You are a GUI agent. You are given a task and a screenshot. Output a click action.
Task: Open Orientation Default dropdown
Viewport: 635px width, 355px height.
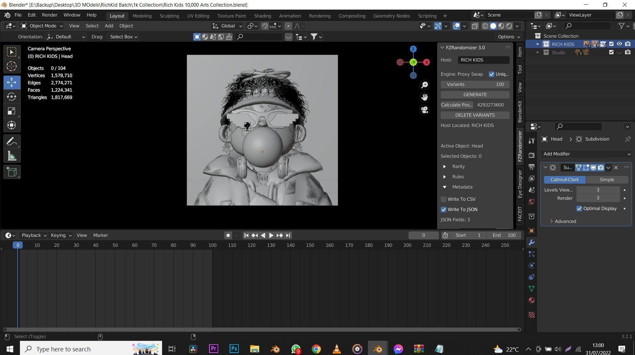(66, 37)
